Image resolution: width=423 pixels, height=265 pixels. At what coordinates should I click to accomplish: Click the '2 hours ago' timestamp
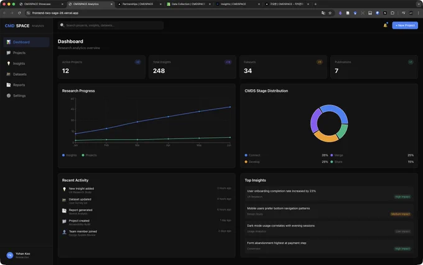tap(224, 188)
